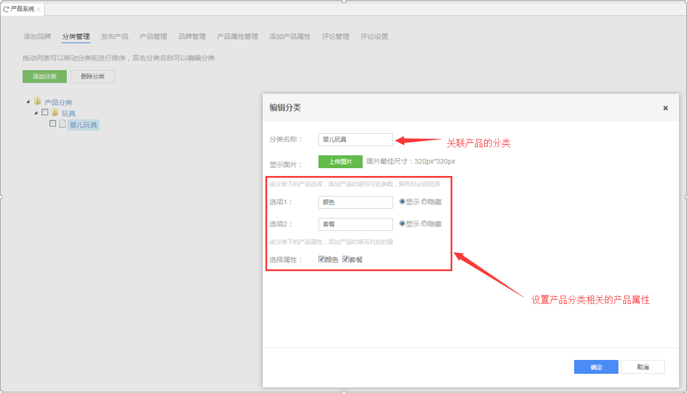This screenshot has height=393, width=687.
Task: Collapse the 玩具 tree node arrow
Action: (37, 113)
